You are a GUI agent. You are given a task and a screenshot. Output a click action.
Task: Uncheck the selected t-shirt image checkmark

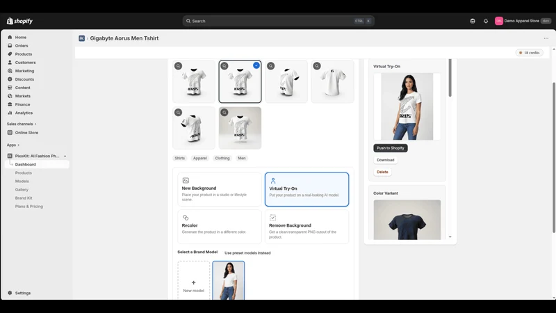tap(256, 65)
